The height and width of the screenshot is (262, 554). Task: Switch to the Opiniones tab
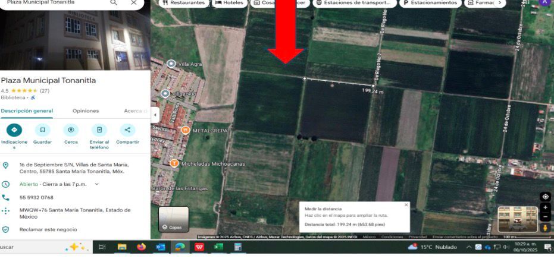coord(86,111)
